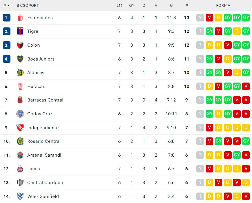
Task: Sort standings by the P points header
Action: (x=186, y=5)
